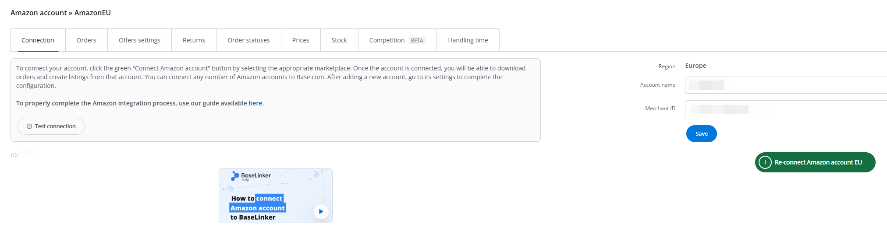Open the Offers settings tab
This screenshot has width=887, height=252.
(139, 40)
